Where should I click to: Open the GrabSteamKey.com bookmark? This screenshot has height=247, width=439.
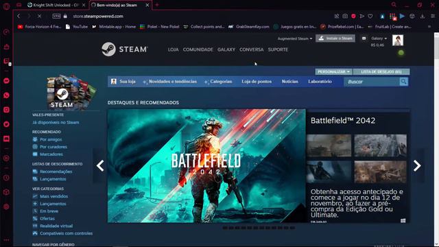point(249,27)
